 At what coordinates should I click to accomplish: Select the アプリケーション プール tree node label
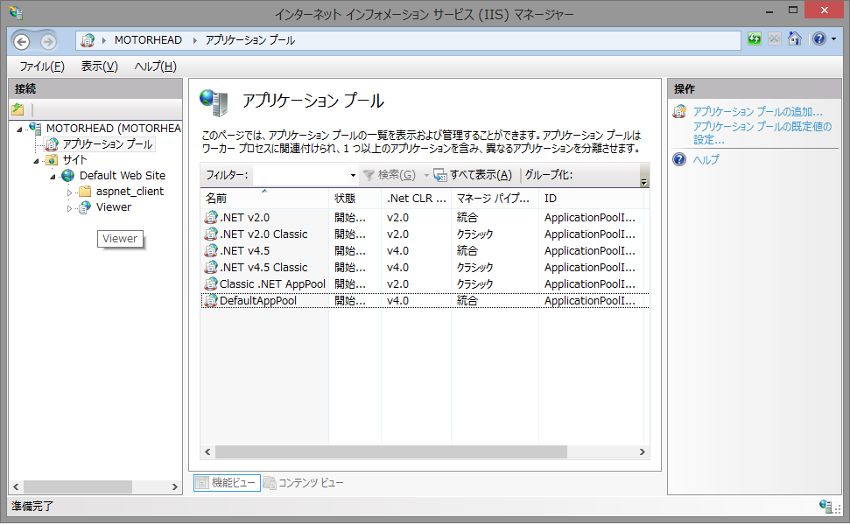point(108,144)
